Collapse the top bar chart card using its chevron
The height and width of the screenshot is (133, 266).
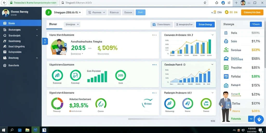pyautogui.click(x=212, y=35)
